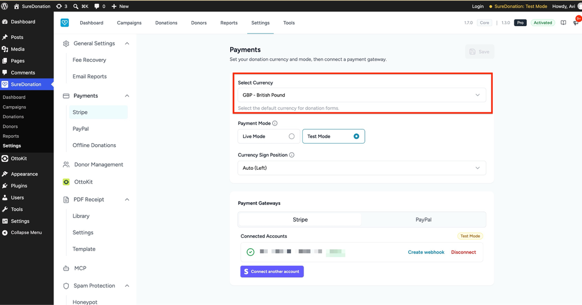Viewport: 582px width, 305px height.
Task: Switch to the Reports tab in plugin header
Action: (229, 23)
